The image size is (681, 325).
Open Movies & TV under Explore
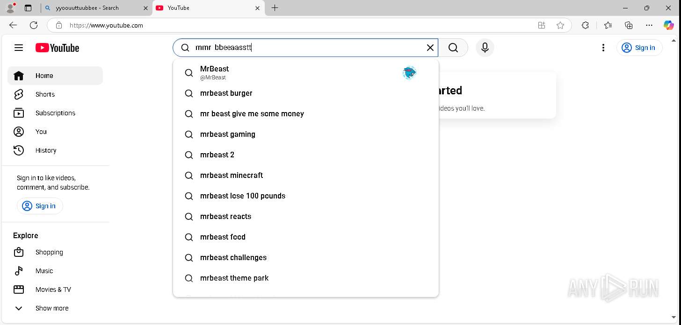55,290
